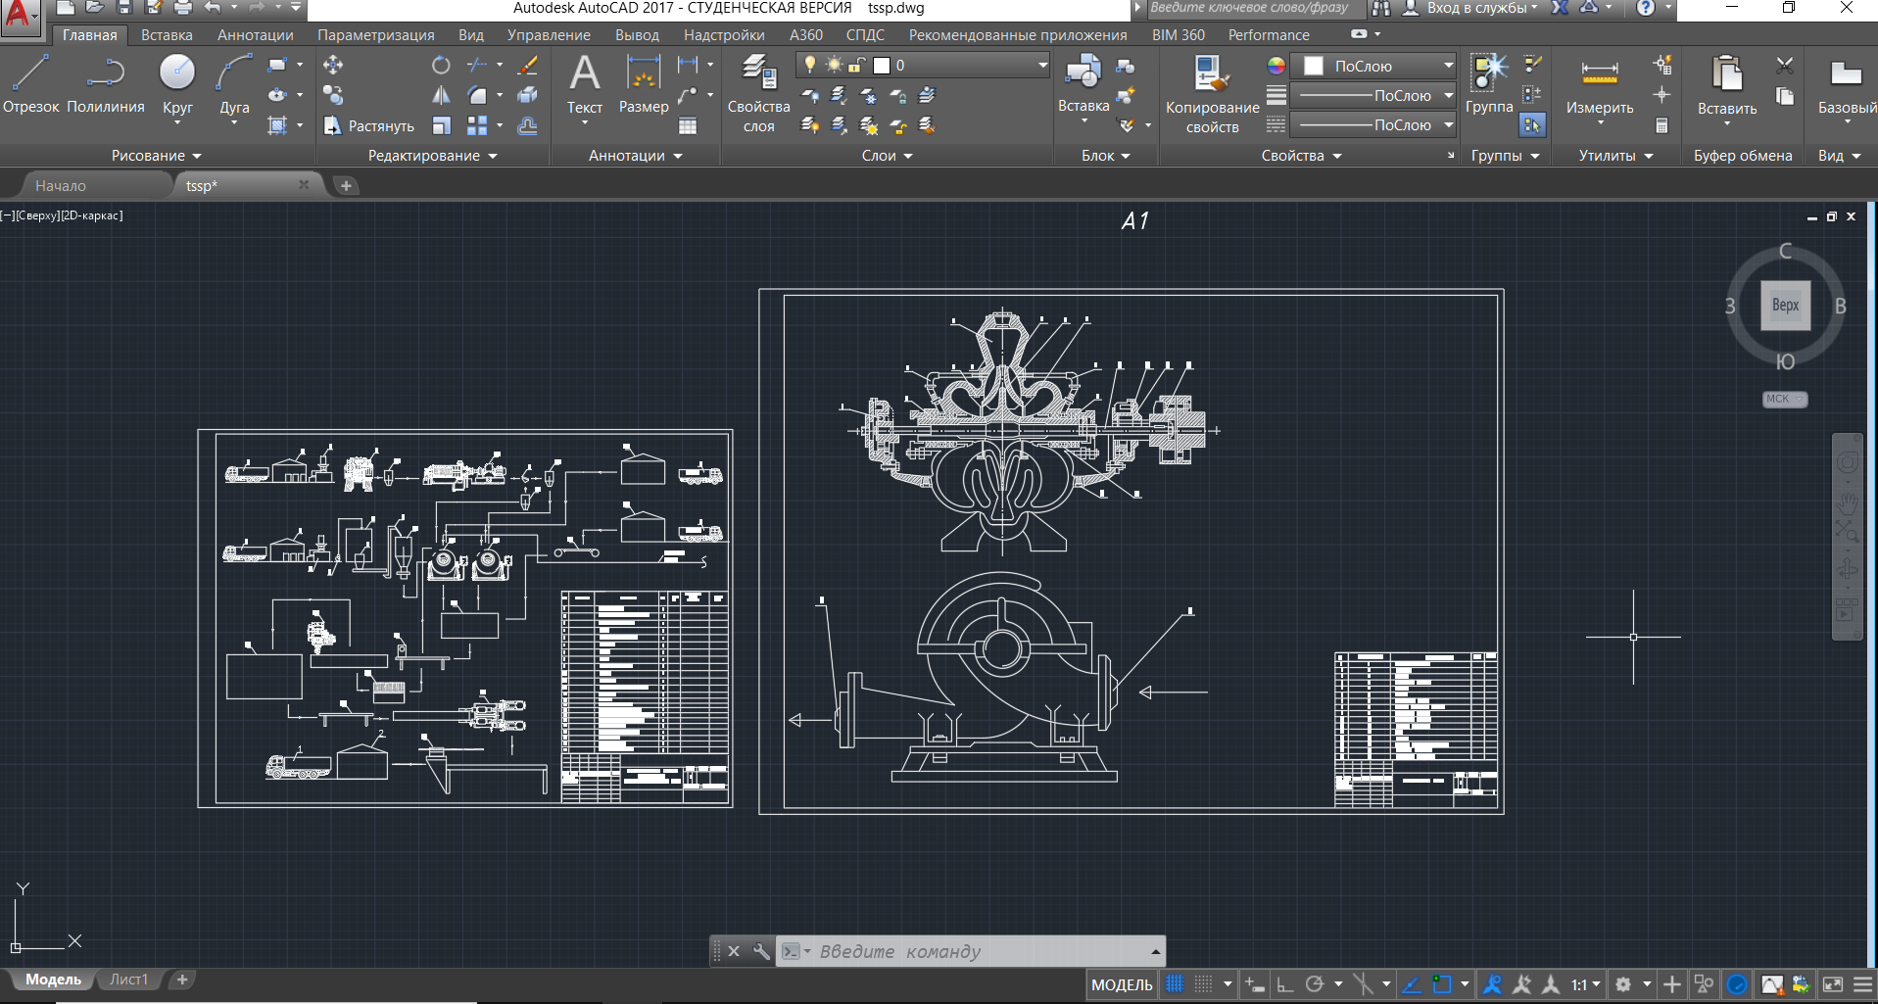Image resolution: width=1878 pixels, height=1004 pixels.
Task: Open the lineweight ПоСлою dropdown
Action: coord(1372,96)
